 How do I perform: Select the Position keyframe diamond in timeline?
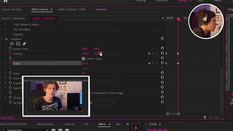click(x=178, y=53)
